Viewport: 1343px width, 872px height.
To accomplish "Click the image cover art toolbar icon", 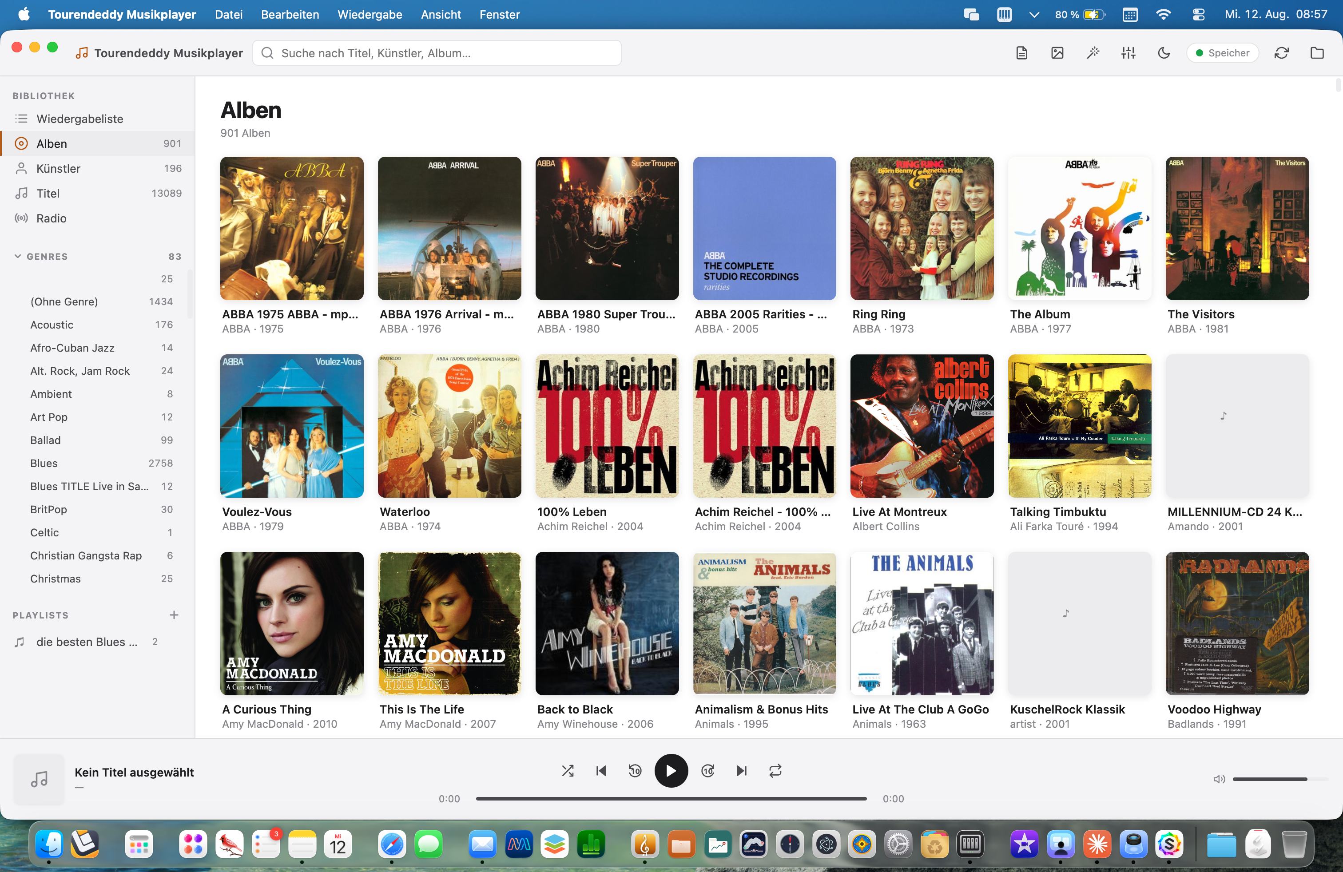I will (x=1057, y=53).
